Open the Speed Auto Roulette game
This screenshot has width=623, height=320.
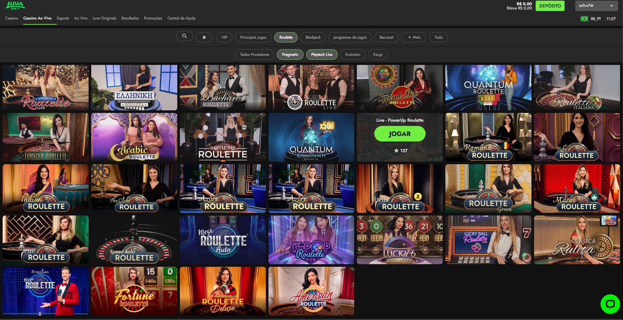coord(134,240)
